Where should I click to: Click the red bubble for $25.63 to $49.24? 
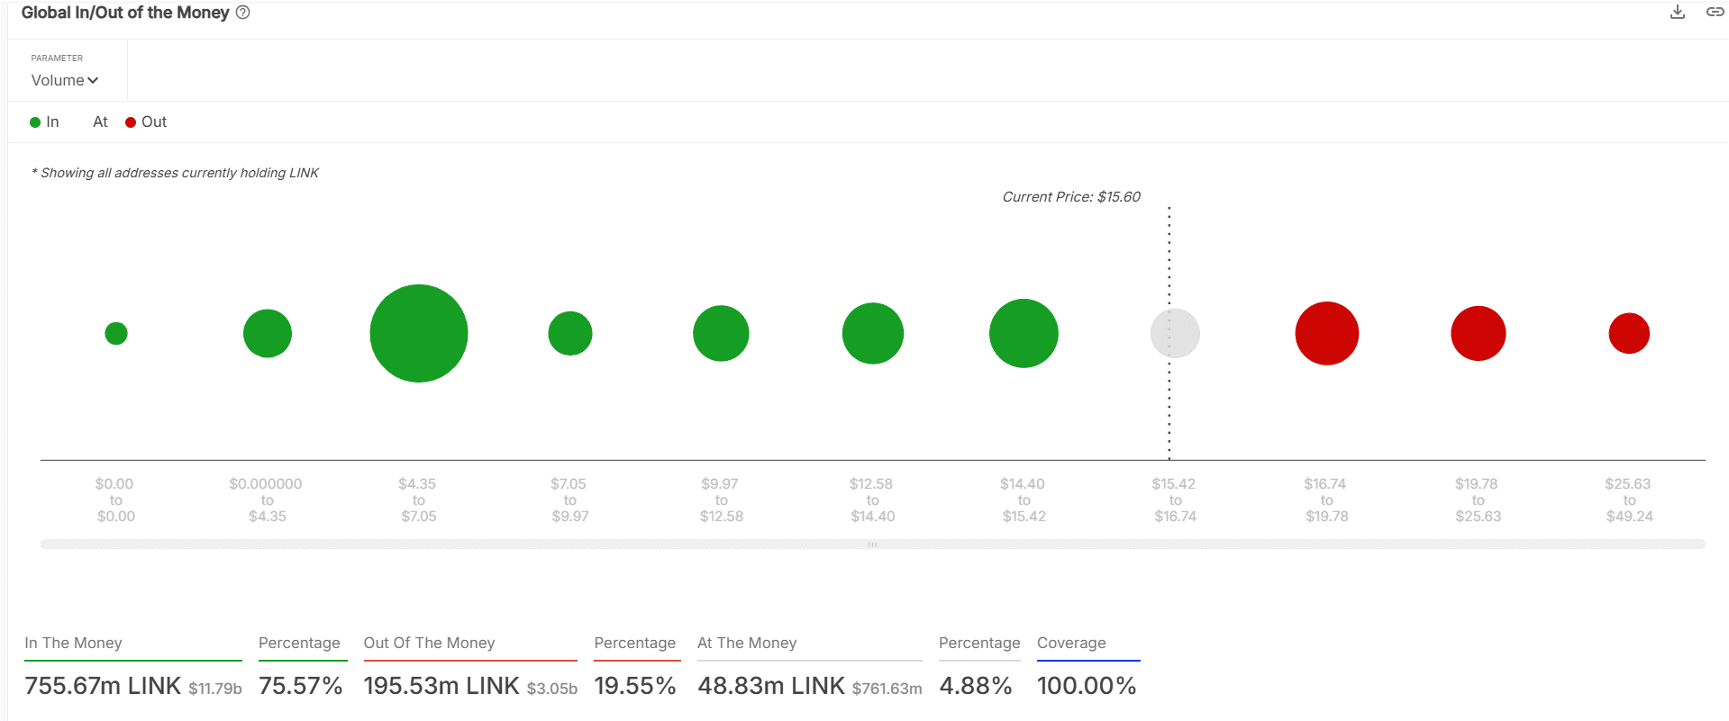click(x=1629, y=333)
